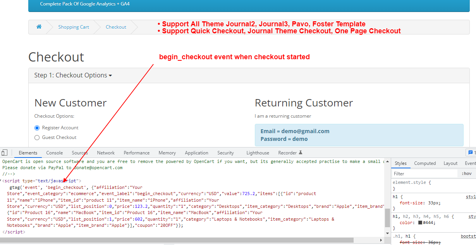
Task: Focus the Styles Filter input field
Action: (x=424, y=174)
